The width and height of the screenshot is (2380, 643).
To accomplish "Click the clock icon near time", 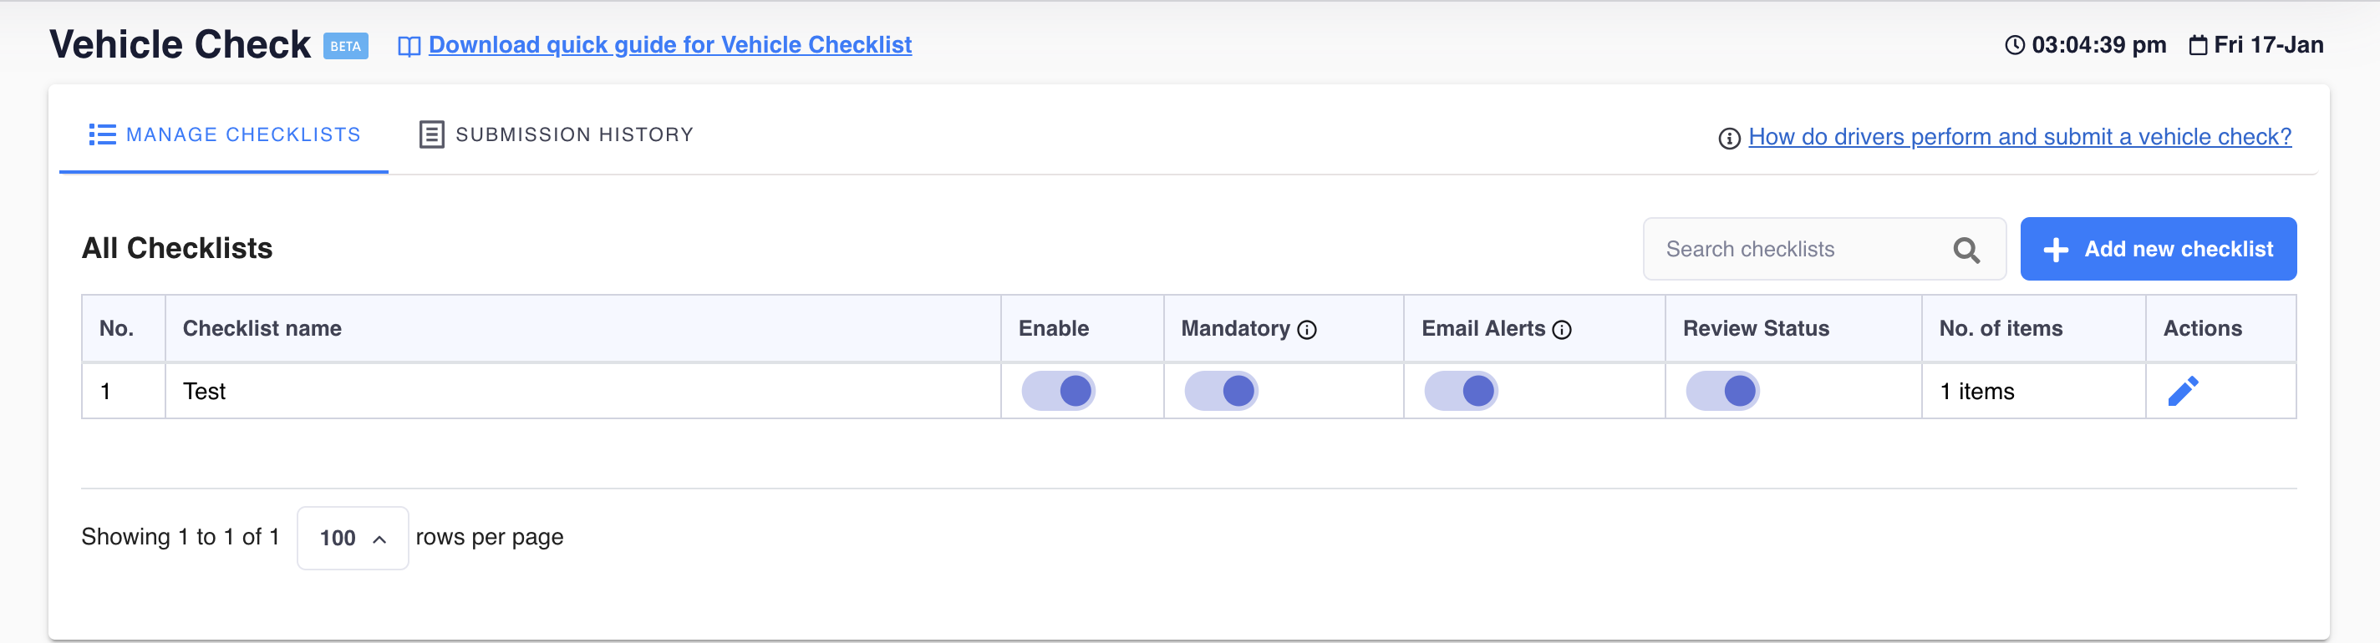I will click(x=2014, y=45).
